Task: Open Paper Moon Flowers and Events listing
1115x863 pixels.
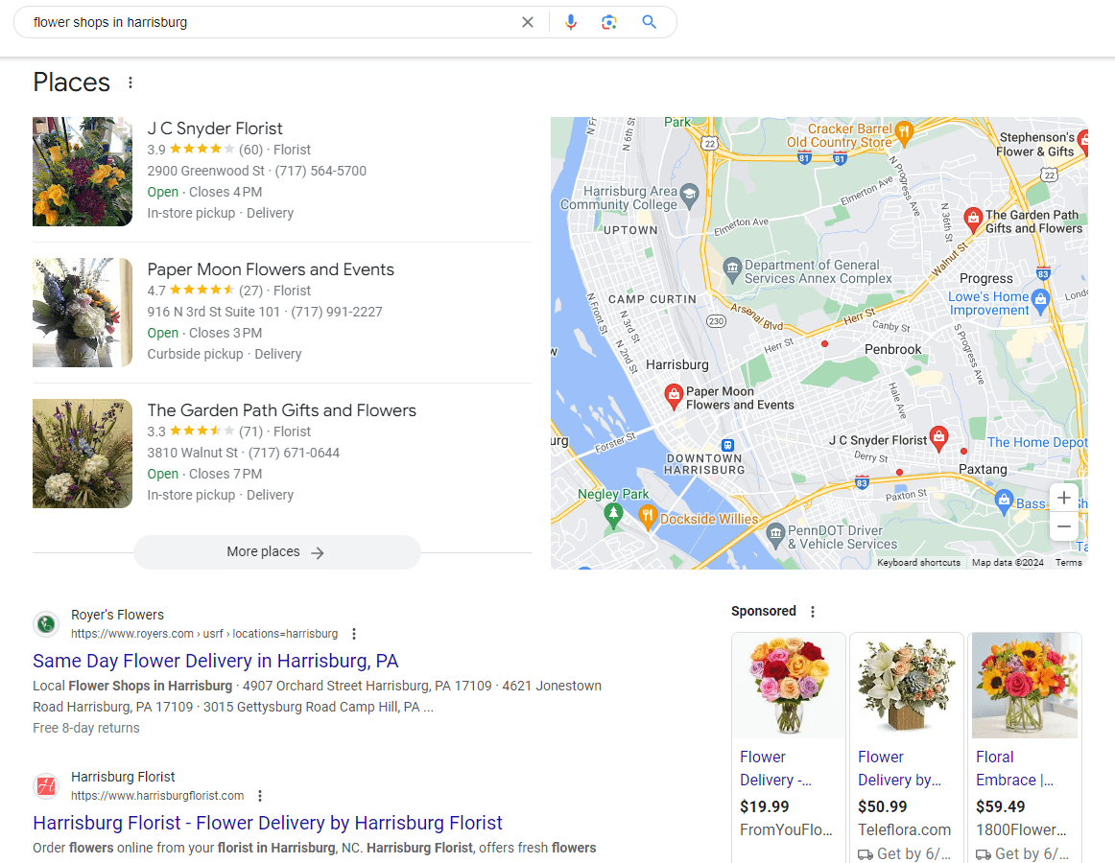Action: [271, 269]
